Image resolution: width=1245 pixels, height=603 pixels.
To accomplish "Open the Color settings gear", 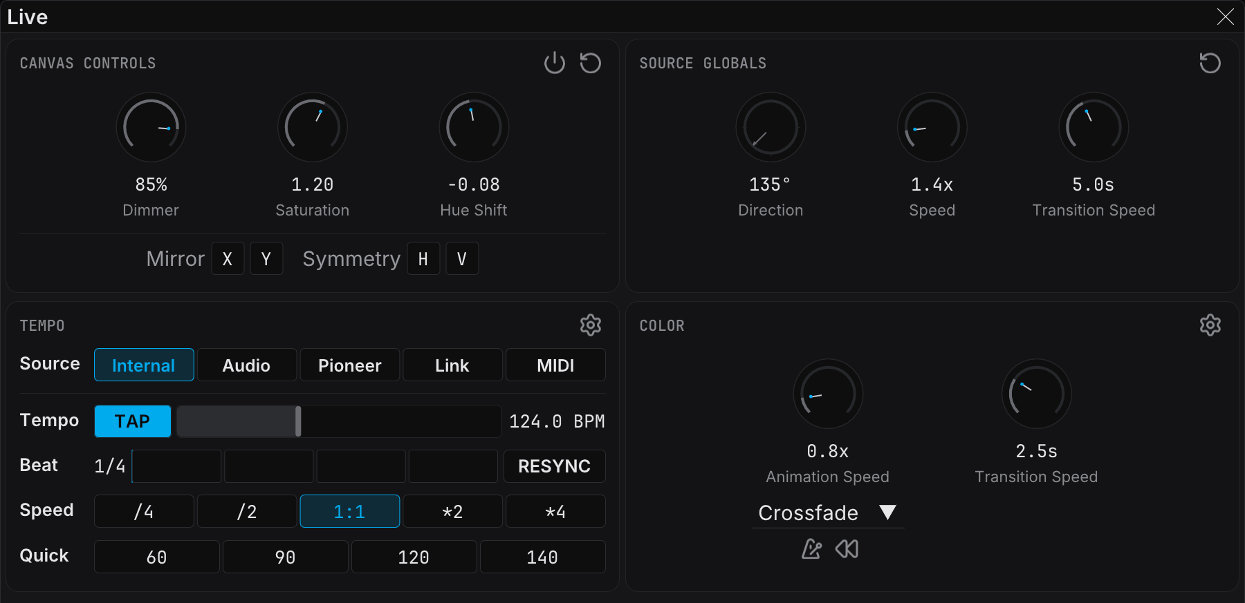I will pos(1210,325).
